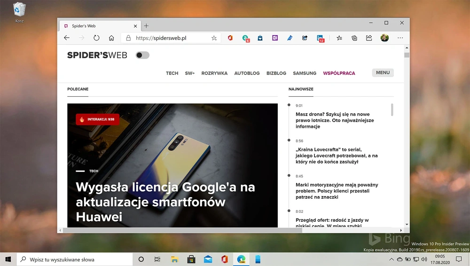
Task: Open the Office extension icon
Action: [230, 38]
